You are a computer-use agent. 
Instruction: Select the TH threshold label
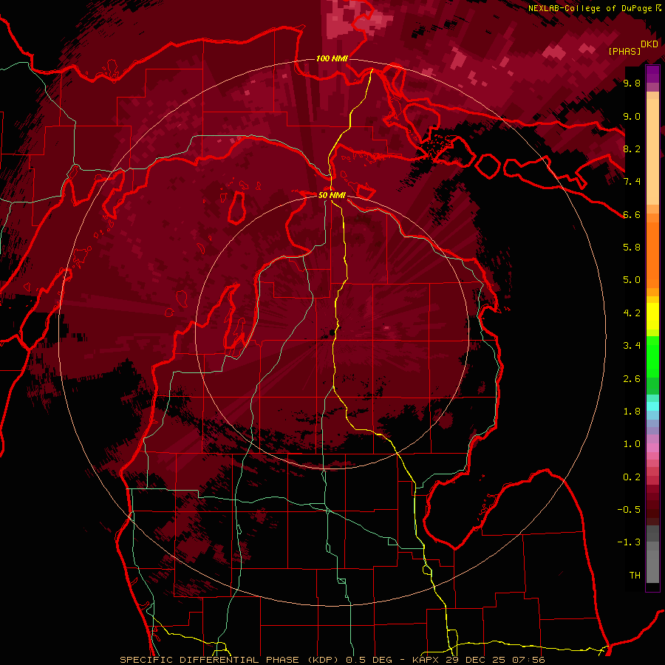point(635,576)
